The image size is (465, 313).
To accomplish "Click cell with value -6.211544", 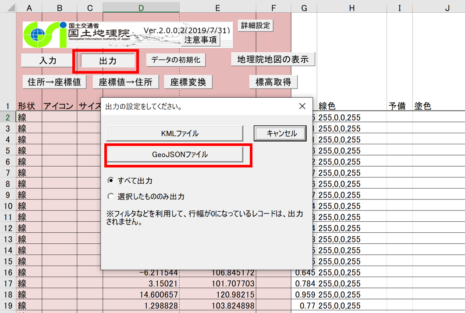I will point(141,272).
